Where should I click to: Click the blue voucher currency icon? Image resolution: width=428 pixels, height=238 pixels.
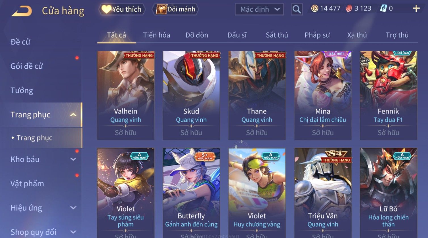point(383,9)
